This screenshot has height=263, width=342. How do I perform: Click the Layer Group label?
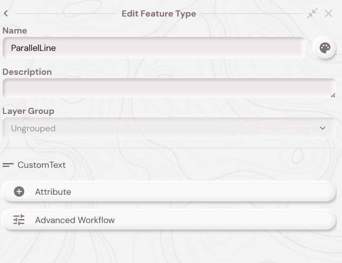click(28, 111)
